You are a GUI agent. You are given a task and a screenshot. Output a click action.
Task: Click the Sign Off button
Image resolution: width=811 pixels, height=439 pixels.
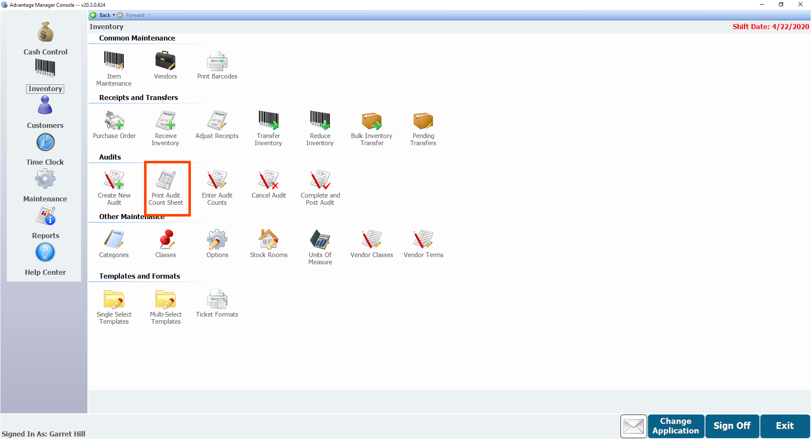tap(732, 426)
